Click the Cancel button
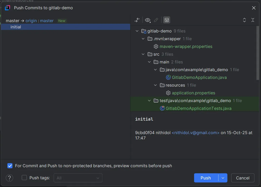Viewport: 261px width, 187px height. (x=243, y=178)
